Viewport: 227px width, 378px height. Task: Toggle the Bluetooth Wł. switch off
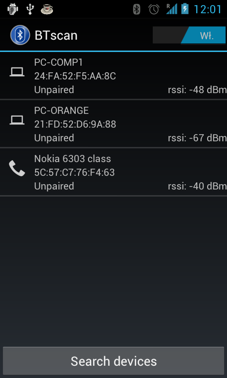point(189,35)
